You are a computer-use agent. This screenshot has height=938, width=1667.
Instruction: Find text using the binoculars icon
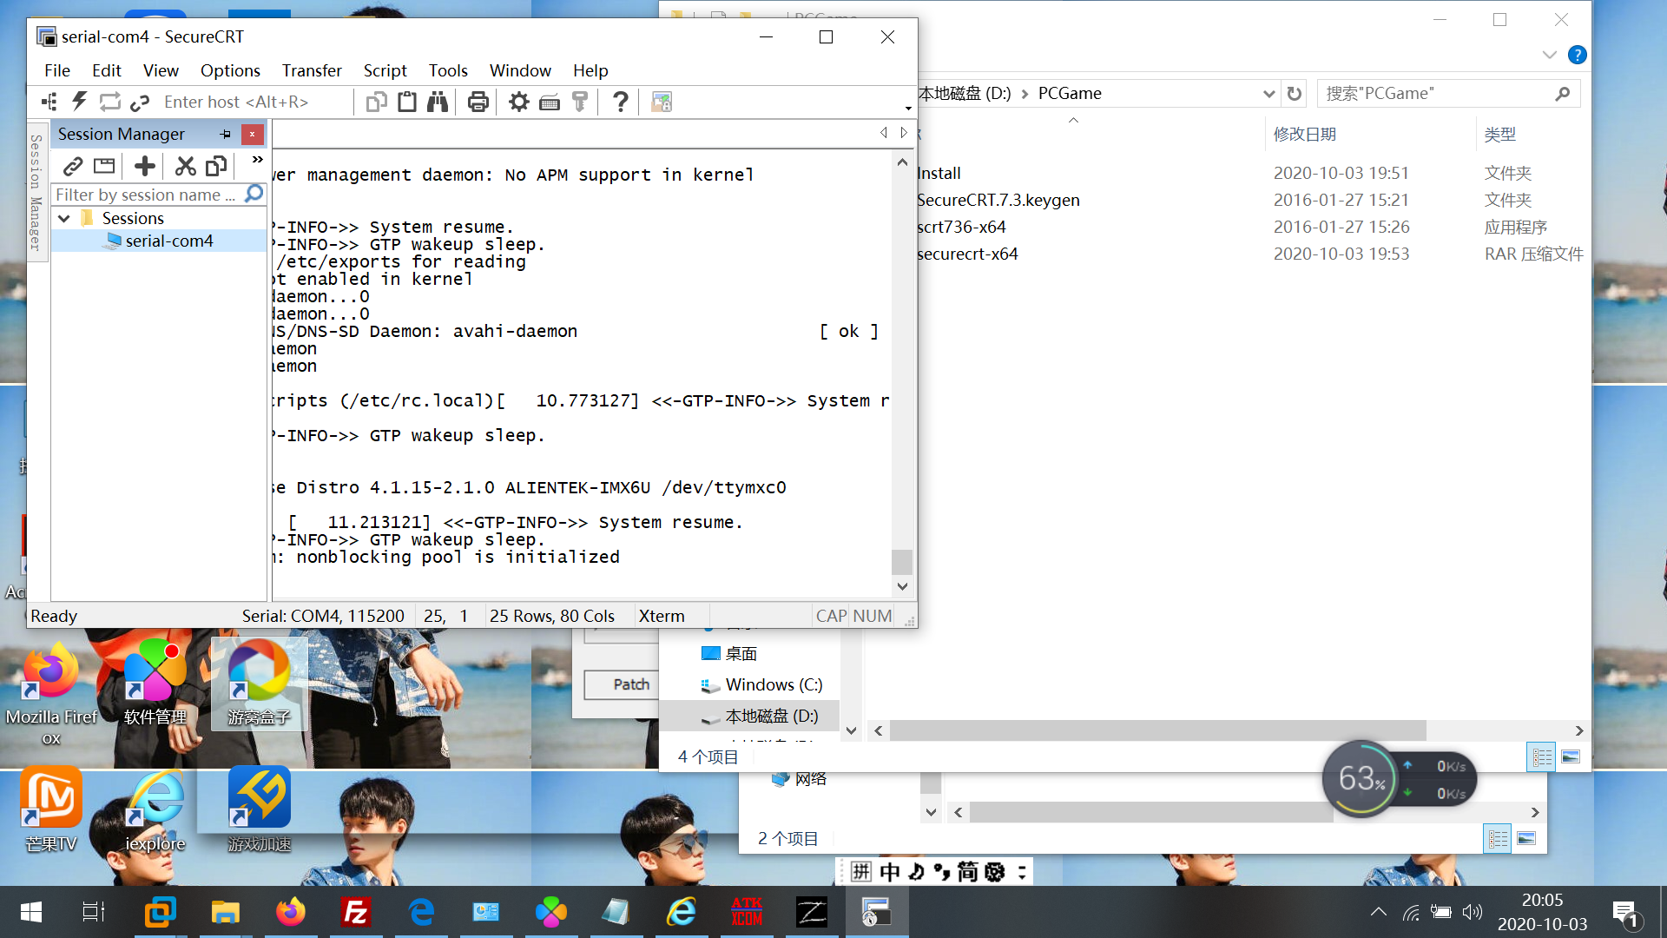coord(437,102)
